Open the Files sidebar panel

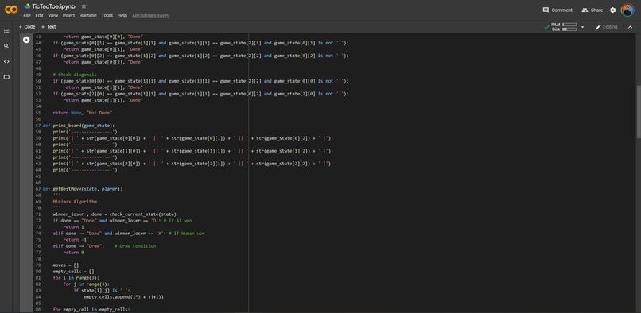(6, 77)
